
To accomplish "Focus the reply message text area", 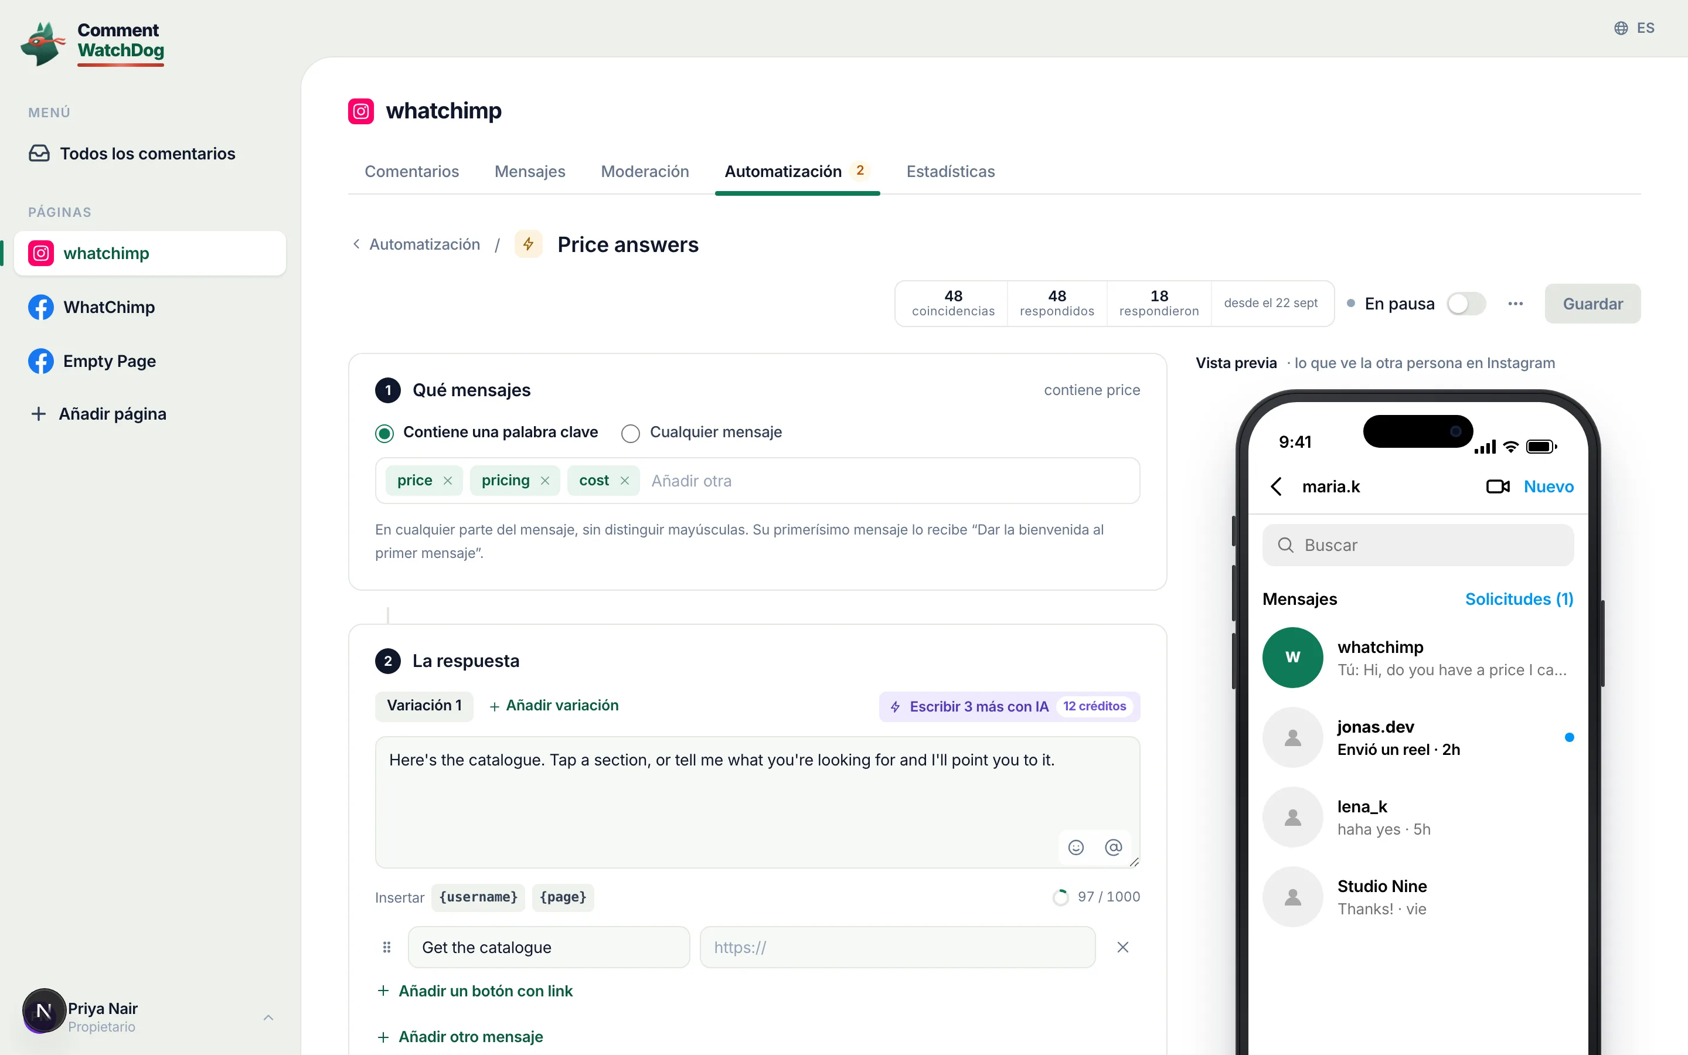I will (757, 802).
